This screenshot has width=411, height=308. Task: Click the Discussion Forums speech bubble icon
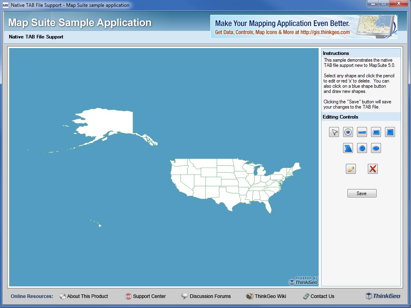[184, 296]
